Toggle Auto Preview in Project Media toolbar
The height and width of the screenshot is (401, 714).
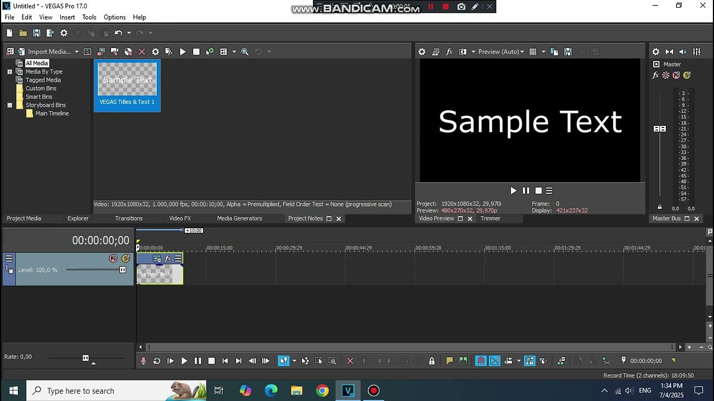pos(210,52)
